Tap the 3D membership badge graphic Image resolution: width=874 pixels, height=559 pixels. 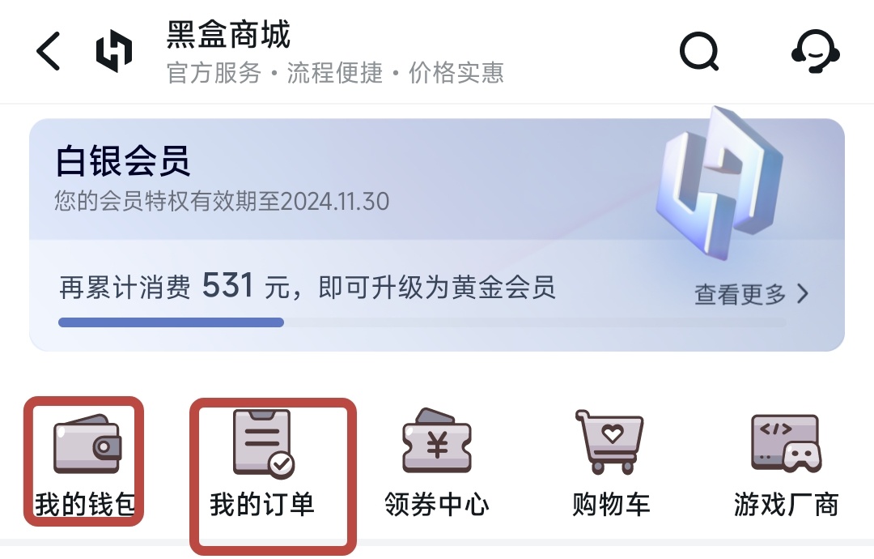click(720, 183)
